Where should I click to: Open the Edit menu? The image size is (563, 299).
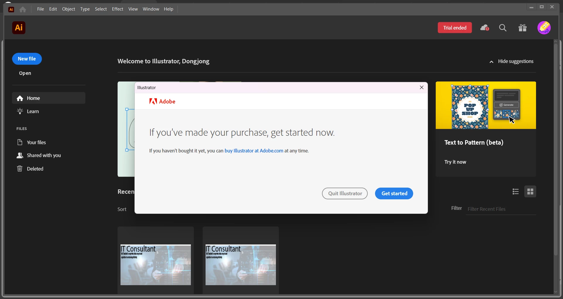(x=53, y=9)
